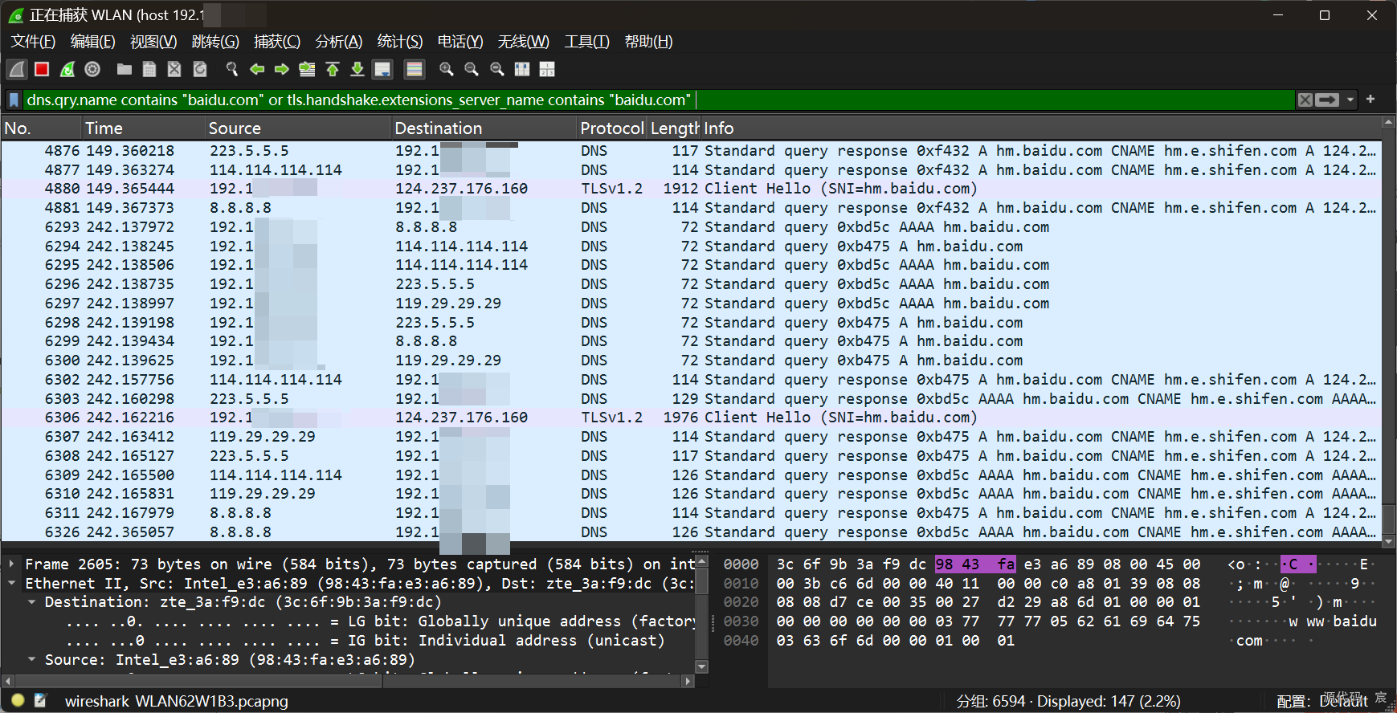Open the 电话(Y) menu
Viewport: 1397px width, 713px height.
[x=460, y=41]
